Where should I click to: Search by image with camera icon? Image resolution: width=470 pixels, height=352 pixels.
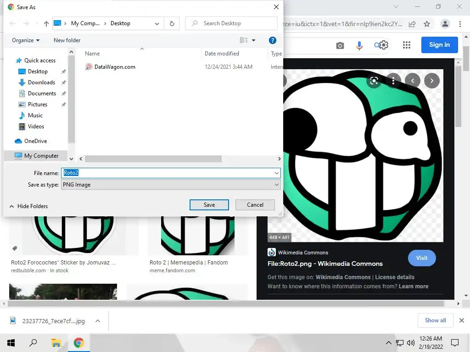(340, 45)
